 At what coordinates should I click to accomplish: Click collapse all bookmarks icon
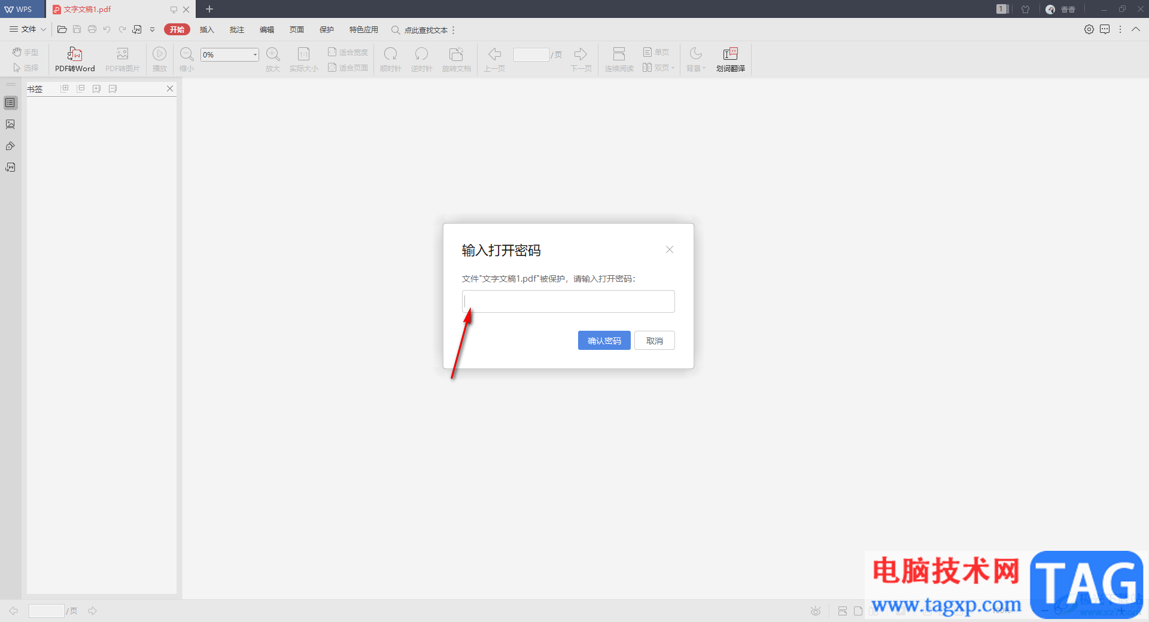(x=80, y=89)
